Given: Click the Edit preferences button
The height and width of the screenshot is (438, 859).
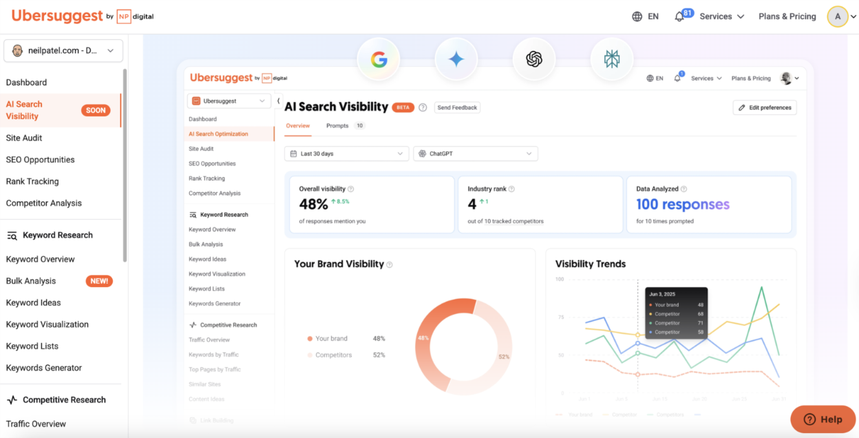Looking at the screenshot, I should tap(765, 107).
